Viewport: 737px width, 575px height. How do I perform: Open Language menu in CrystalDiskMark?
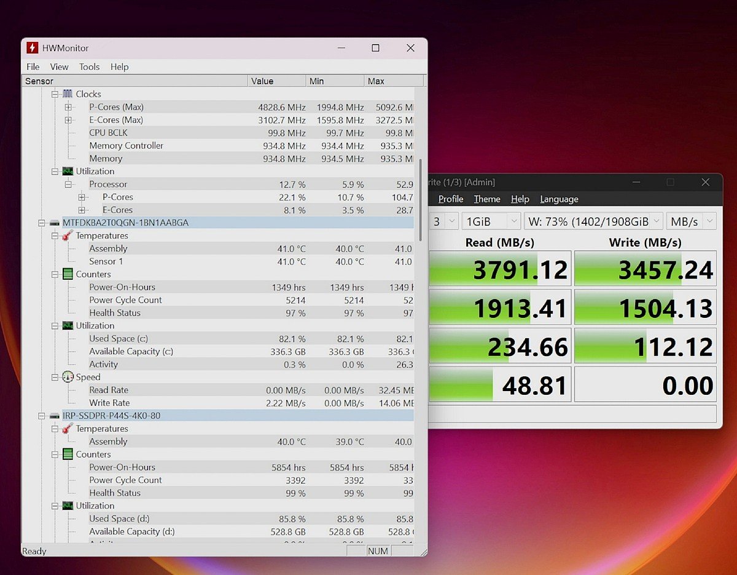pyautogui.click(x=559, y=199)
